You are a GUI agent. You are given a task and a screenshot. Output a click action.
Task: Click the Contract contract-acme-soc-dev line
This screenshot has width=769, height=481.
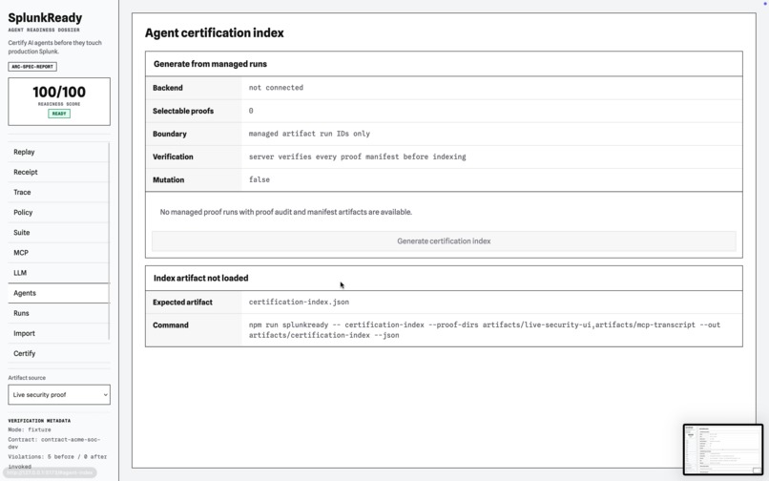click(x=54, y=443)
